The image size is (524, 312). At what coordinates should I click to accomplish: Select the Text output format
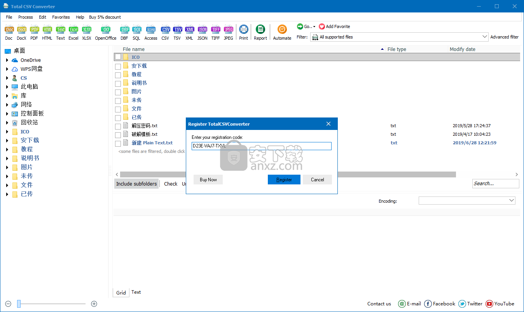61,30
